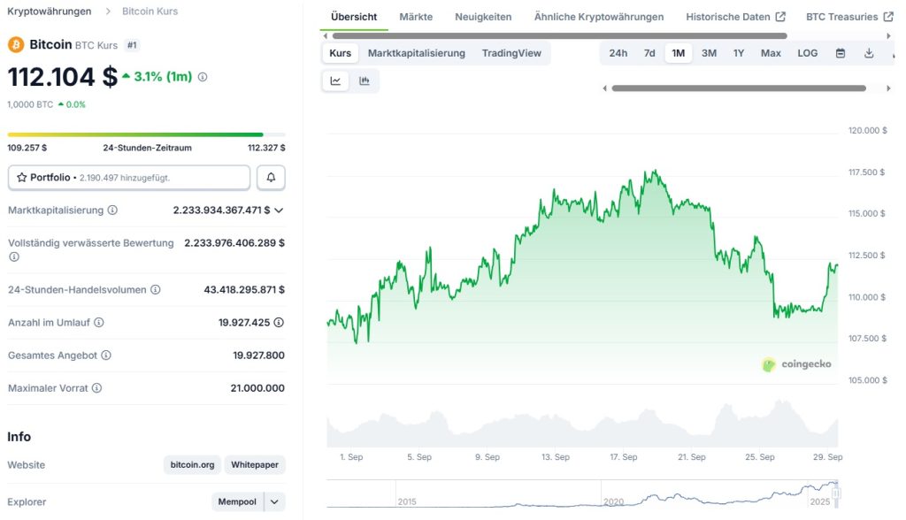
Task: Click the 112.327 $ daily high value
Action: click(266, 148)
